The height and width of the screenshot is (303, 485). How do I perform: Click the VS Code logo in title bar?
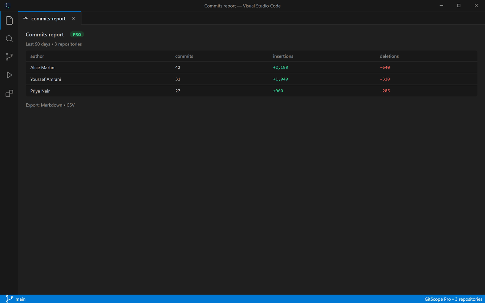(x=8, y=5)
